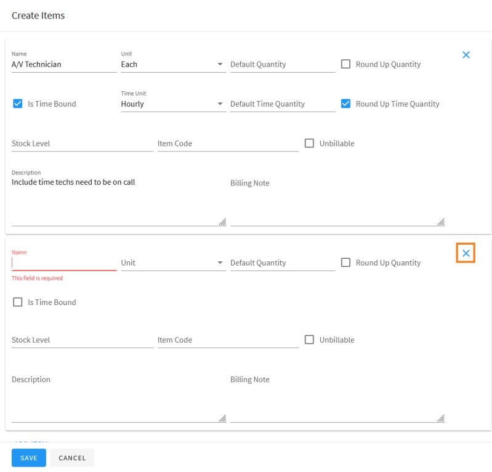This screenshot has height=472, width=492.
Task: Open the Unit dropdown showing Each
Action: tap(173, 64)
